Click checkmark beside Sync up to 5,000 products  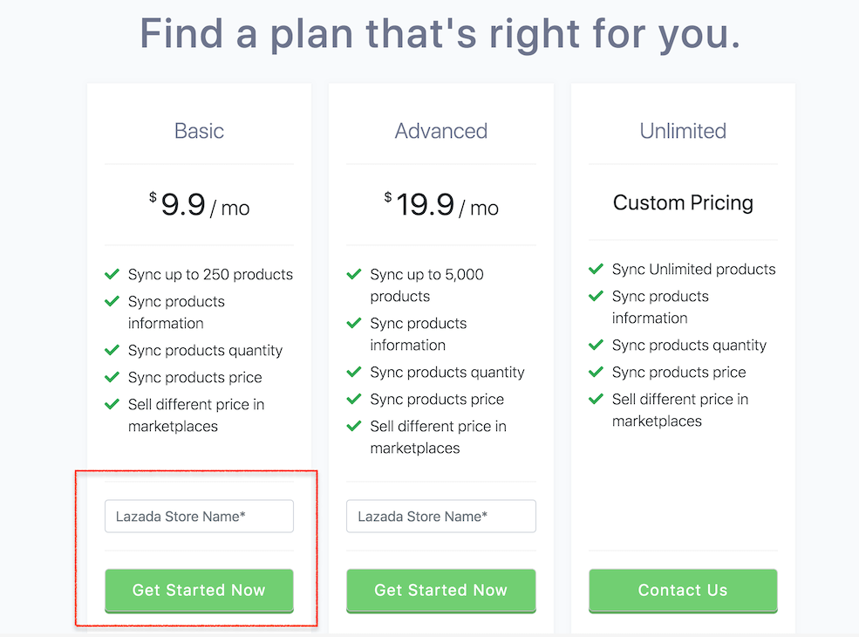(353, 274)
